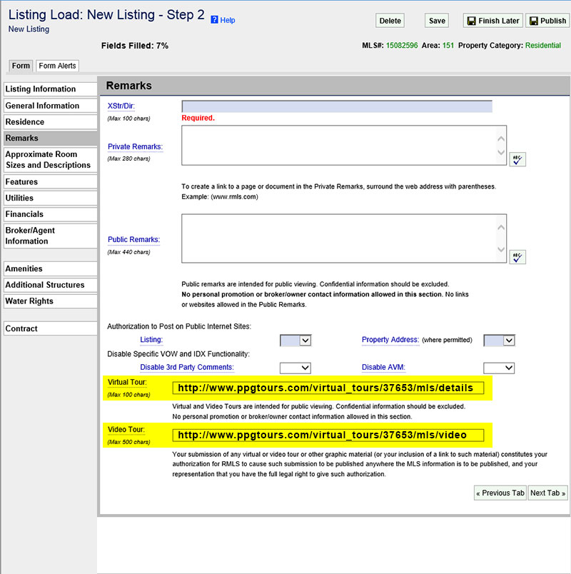Screen dimensions: 571x574
Task: Open Contract section
Action: pos(51,328)
